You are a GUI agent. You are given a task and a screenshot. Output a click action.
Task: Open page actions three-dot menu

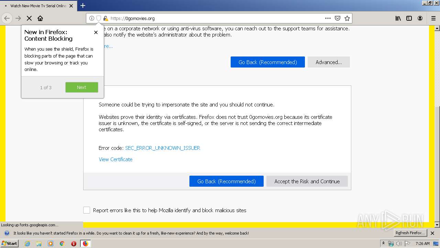click(x=328, y=18)
